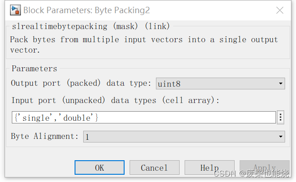The height and width of the screenshot is (182, 296).
Task: Open Help for Byte Packing block
Action: [209, 168]
